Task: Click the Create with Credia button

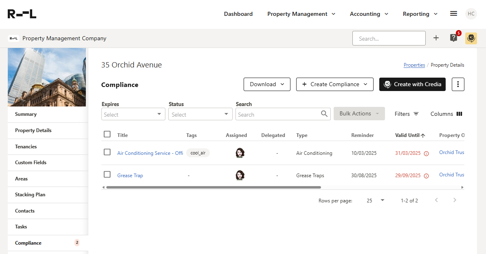Action: pos(412,84)
